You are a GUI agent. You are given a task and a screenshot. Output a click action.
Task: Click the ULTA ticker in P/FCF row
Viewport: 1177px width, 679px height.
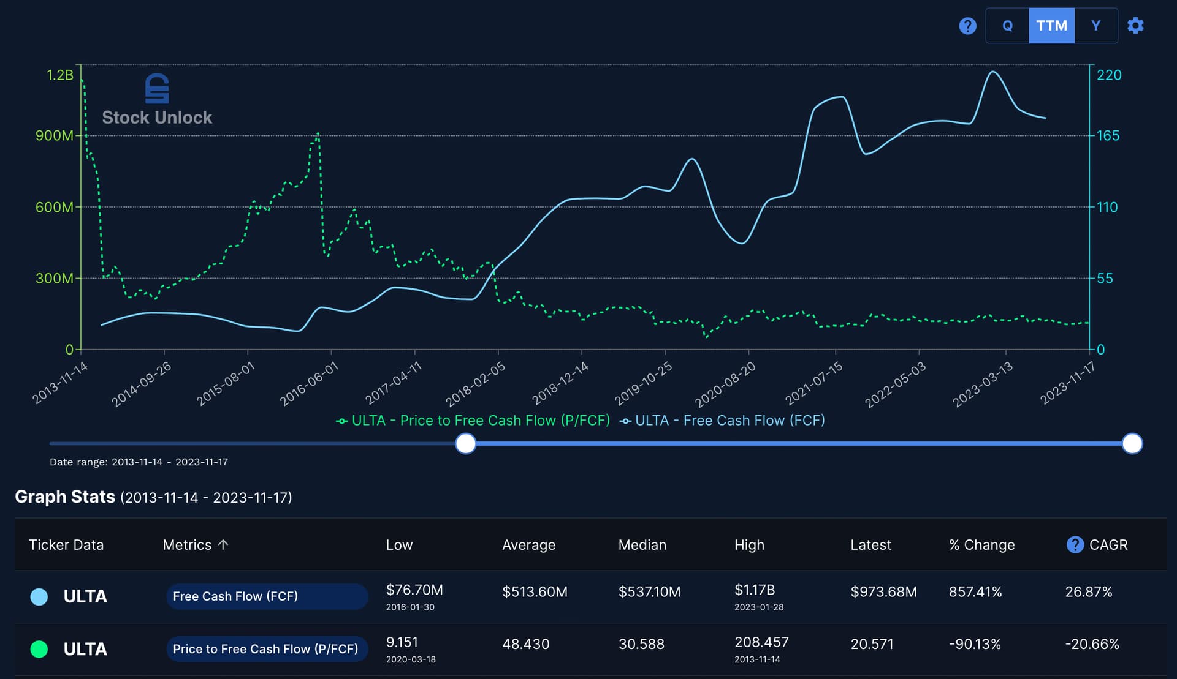[85, 649]
